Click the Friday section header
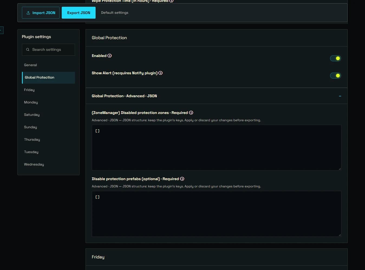 [x=216, y=257]
